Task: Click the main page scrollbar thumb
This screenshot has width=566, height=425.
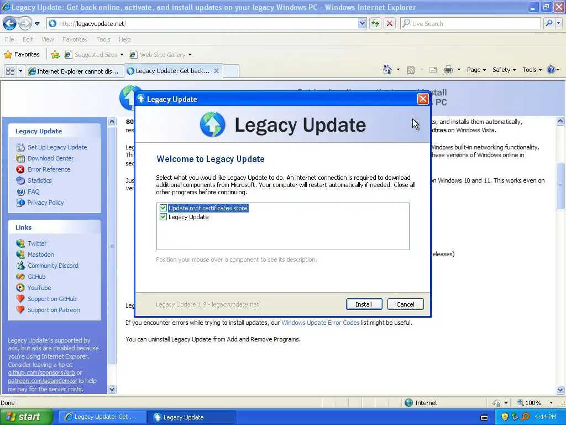Action: [x=560, y=186]
